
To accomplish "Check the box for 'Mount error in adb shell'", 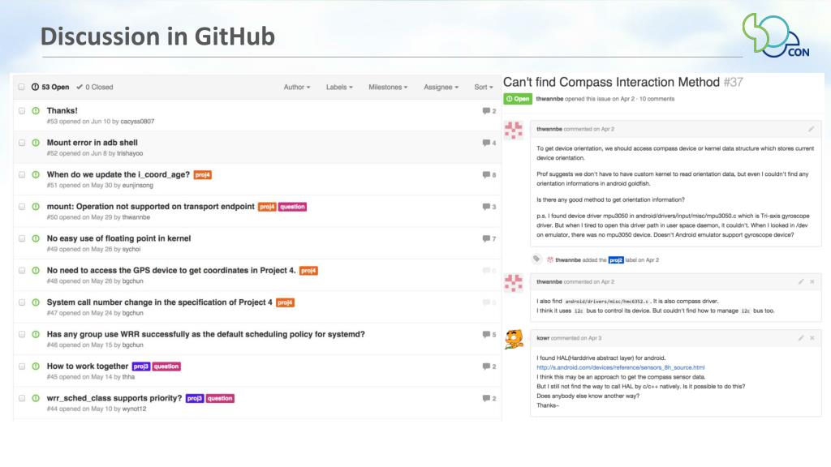I will [22, 143].
